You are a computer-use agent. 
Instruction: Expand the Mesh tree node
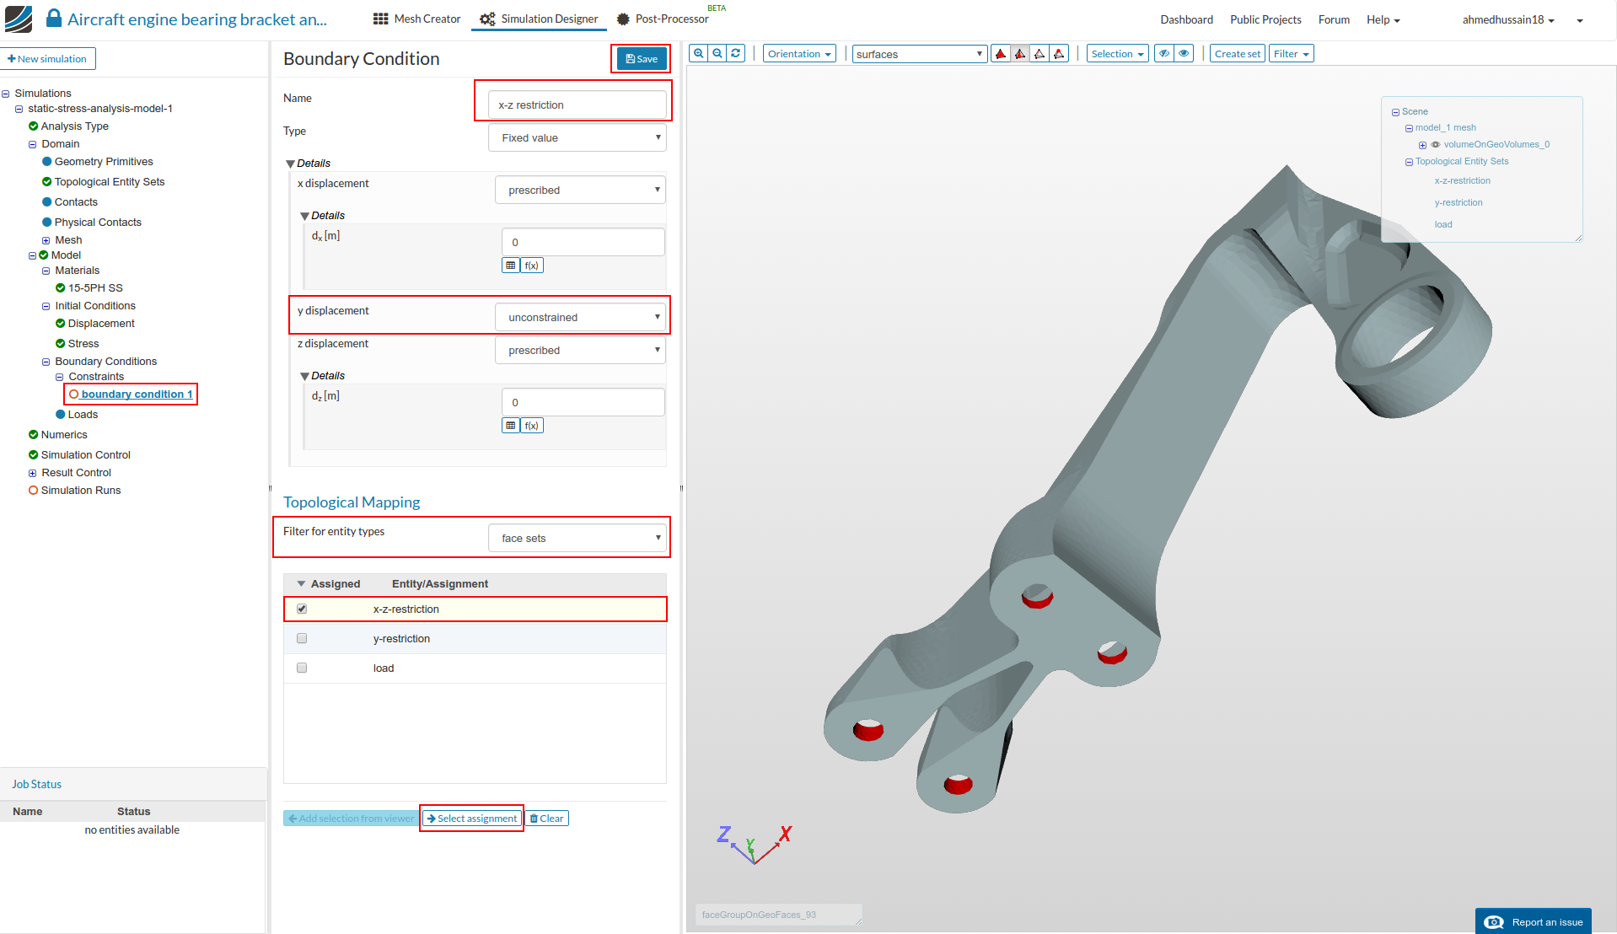point(46,241)
